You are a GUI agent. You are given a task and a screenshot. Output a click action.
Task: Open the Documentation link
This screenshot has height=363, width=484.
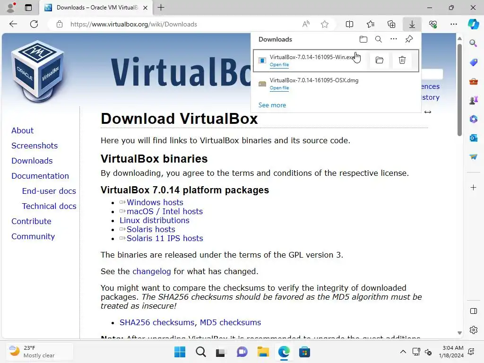click(x=40, y=176)
